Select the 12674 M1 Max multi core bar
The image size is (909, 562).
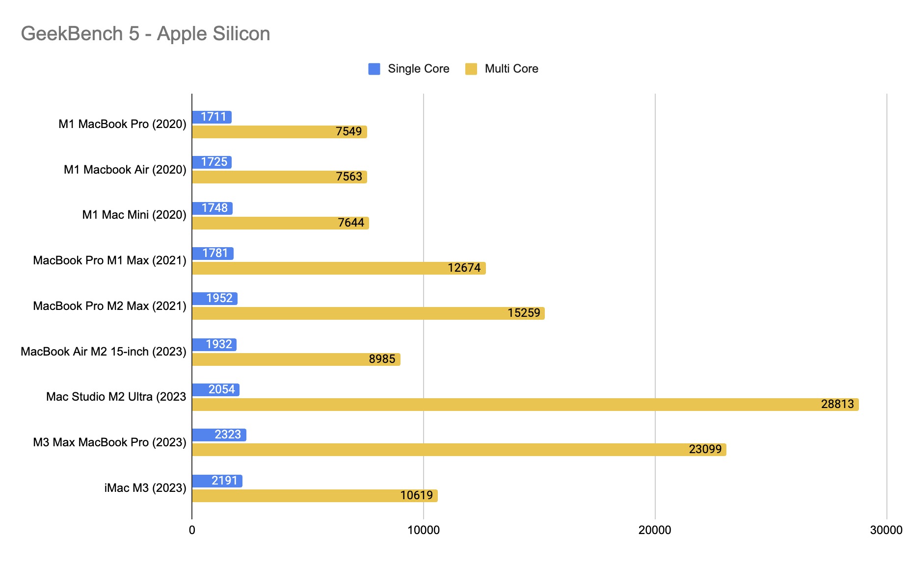pyautogui.click(x=339, y=268)
